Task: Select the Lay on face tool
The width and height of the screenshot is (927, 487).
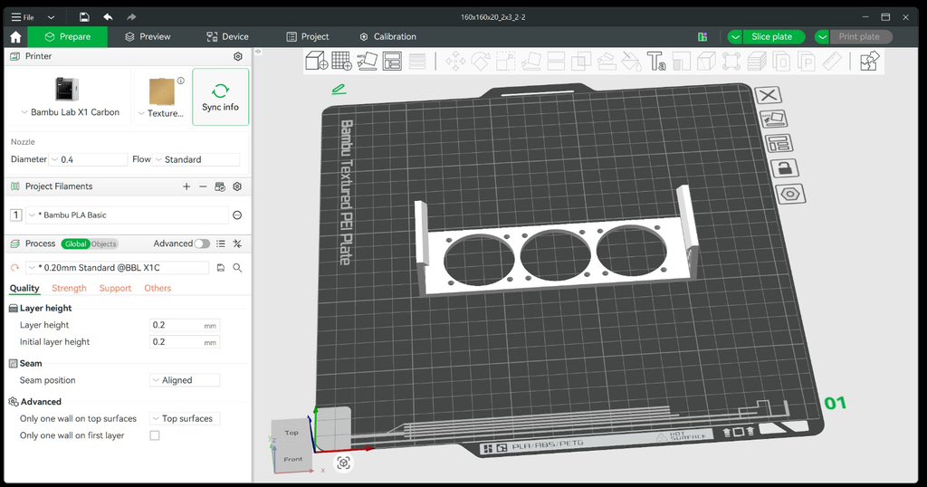Action: [530, 61]
